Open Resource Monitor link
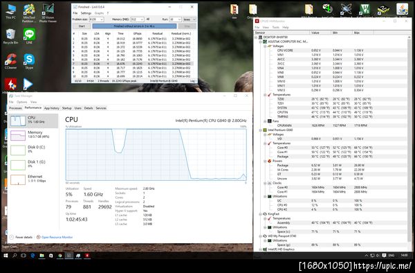 coord(57,237)
